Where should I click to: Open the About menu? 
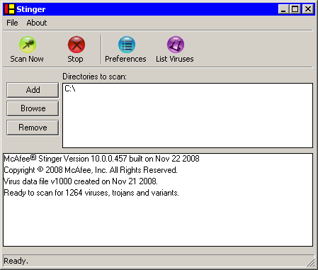pyautogui.click(x=37, y=23)
